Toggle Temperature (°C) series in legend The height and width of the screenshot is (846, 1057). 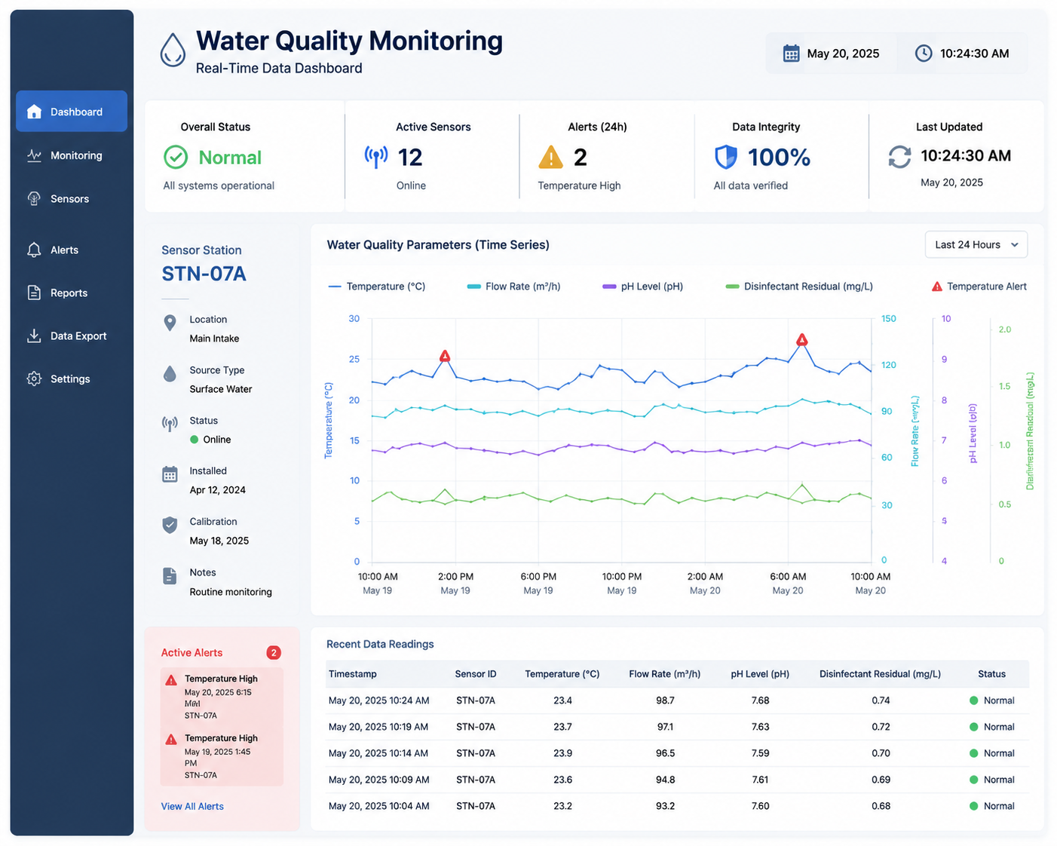[377, 287]
